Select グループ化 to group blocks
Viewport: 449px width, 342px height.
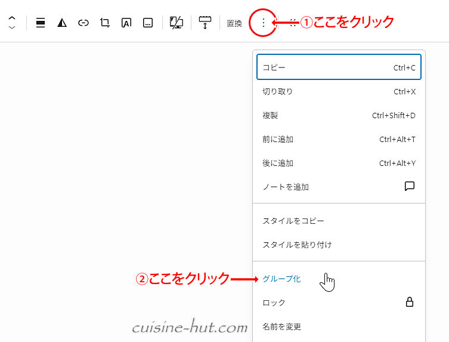(x=339, y=279)
